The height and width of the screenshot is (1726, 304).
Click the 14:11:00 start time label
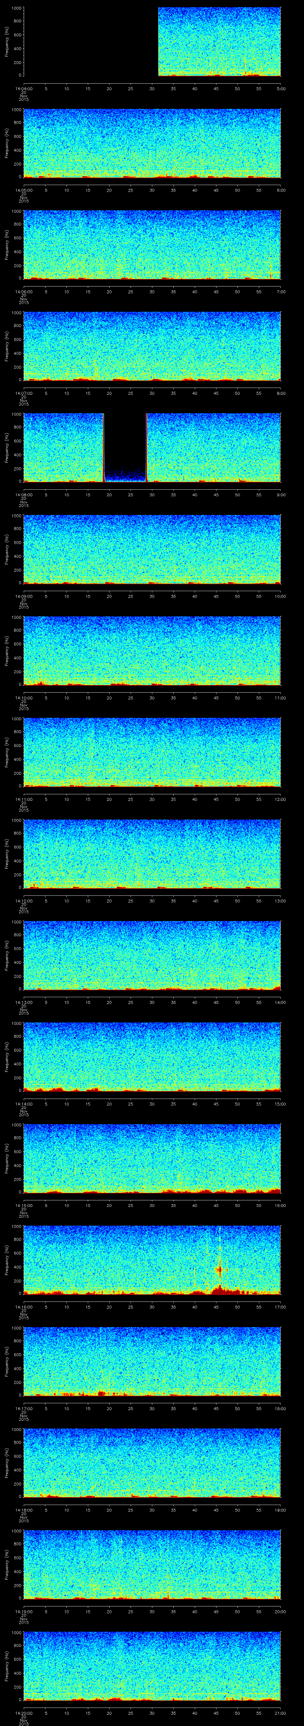(23, 799)
